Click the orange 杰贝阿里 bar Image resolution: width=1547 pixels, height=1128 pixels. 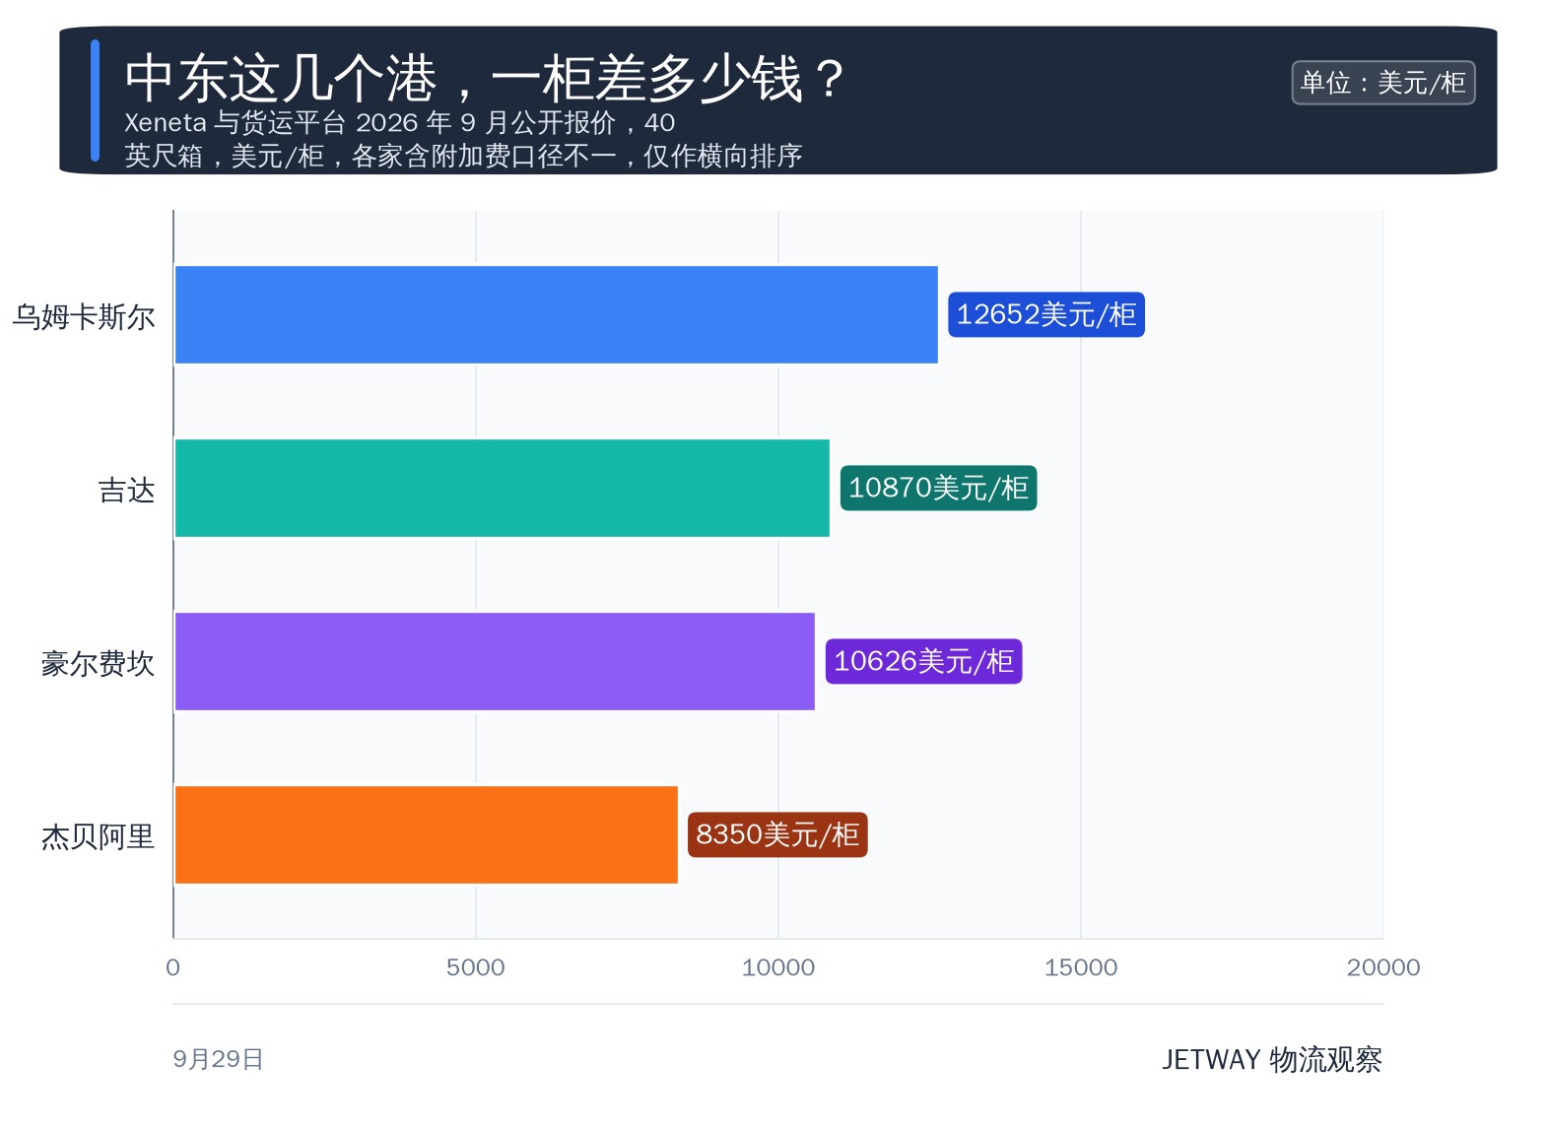[426, 835]
